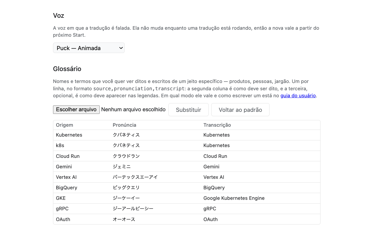
Task: Click the Escolher arquivo file button
Action: (76, 110)
